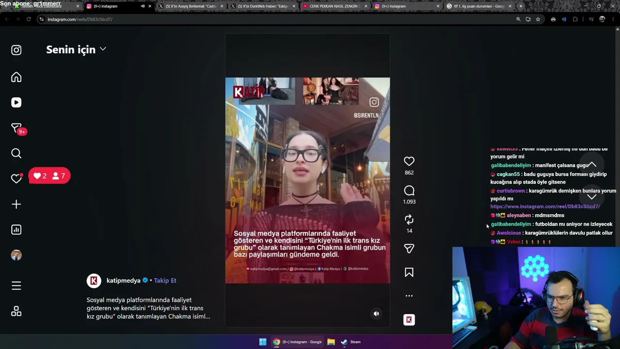Repost the reel with the arrows icon
The width and height of the screenshot is (620, 349).
pos(409,219)
